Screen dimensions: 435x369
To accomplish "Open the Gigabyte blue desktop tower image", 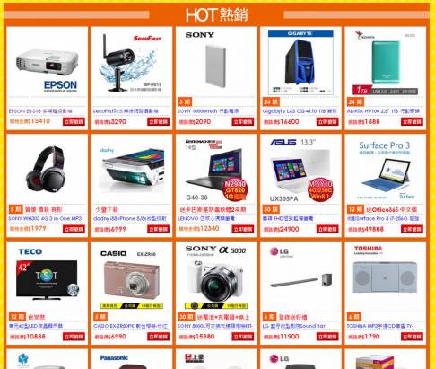I will pos(300,62).
